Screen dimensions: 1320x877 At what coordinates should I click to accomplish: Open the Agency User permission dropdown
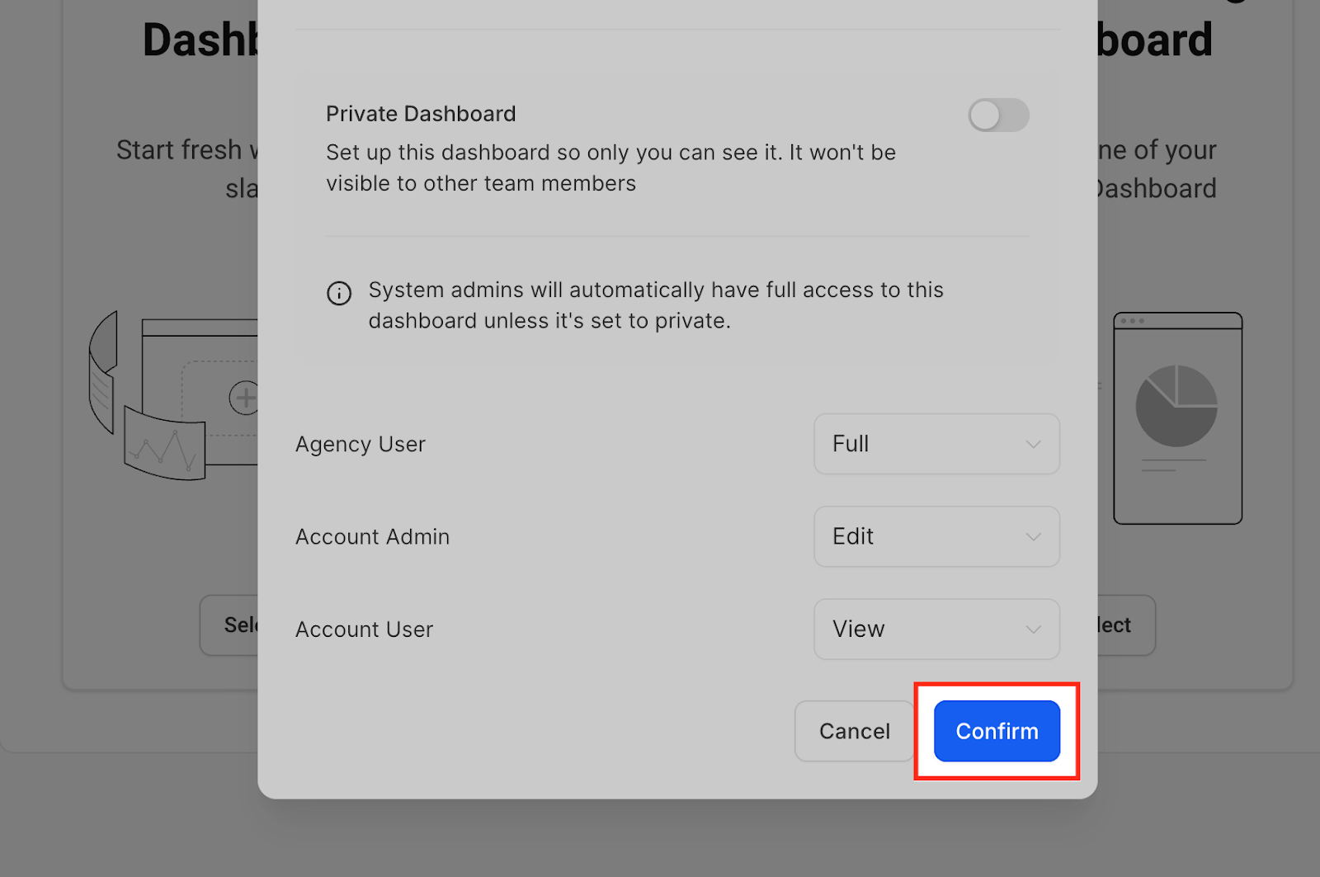point(936,444)
